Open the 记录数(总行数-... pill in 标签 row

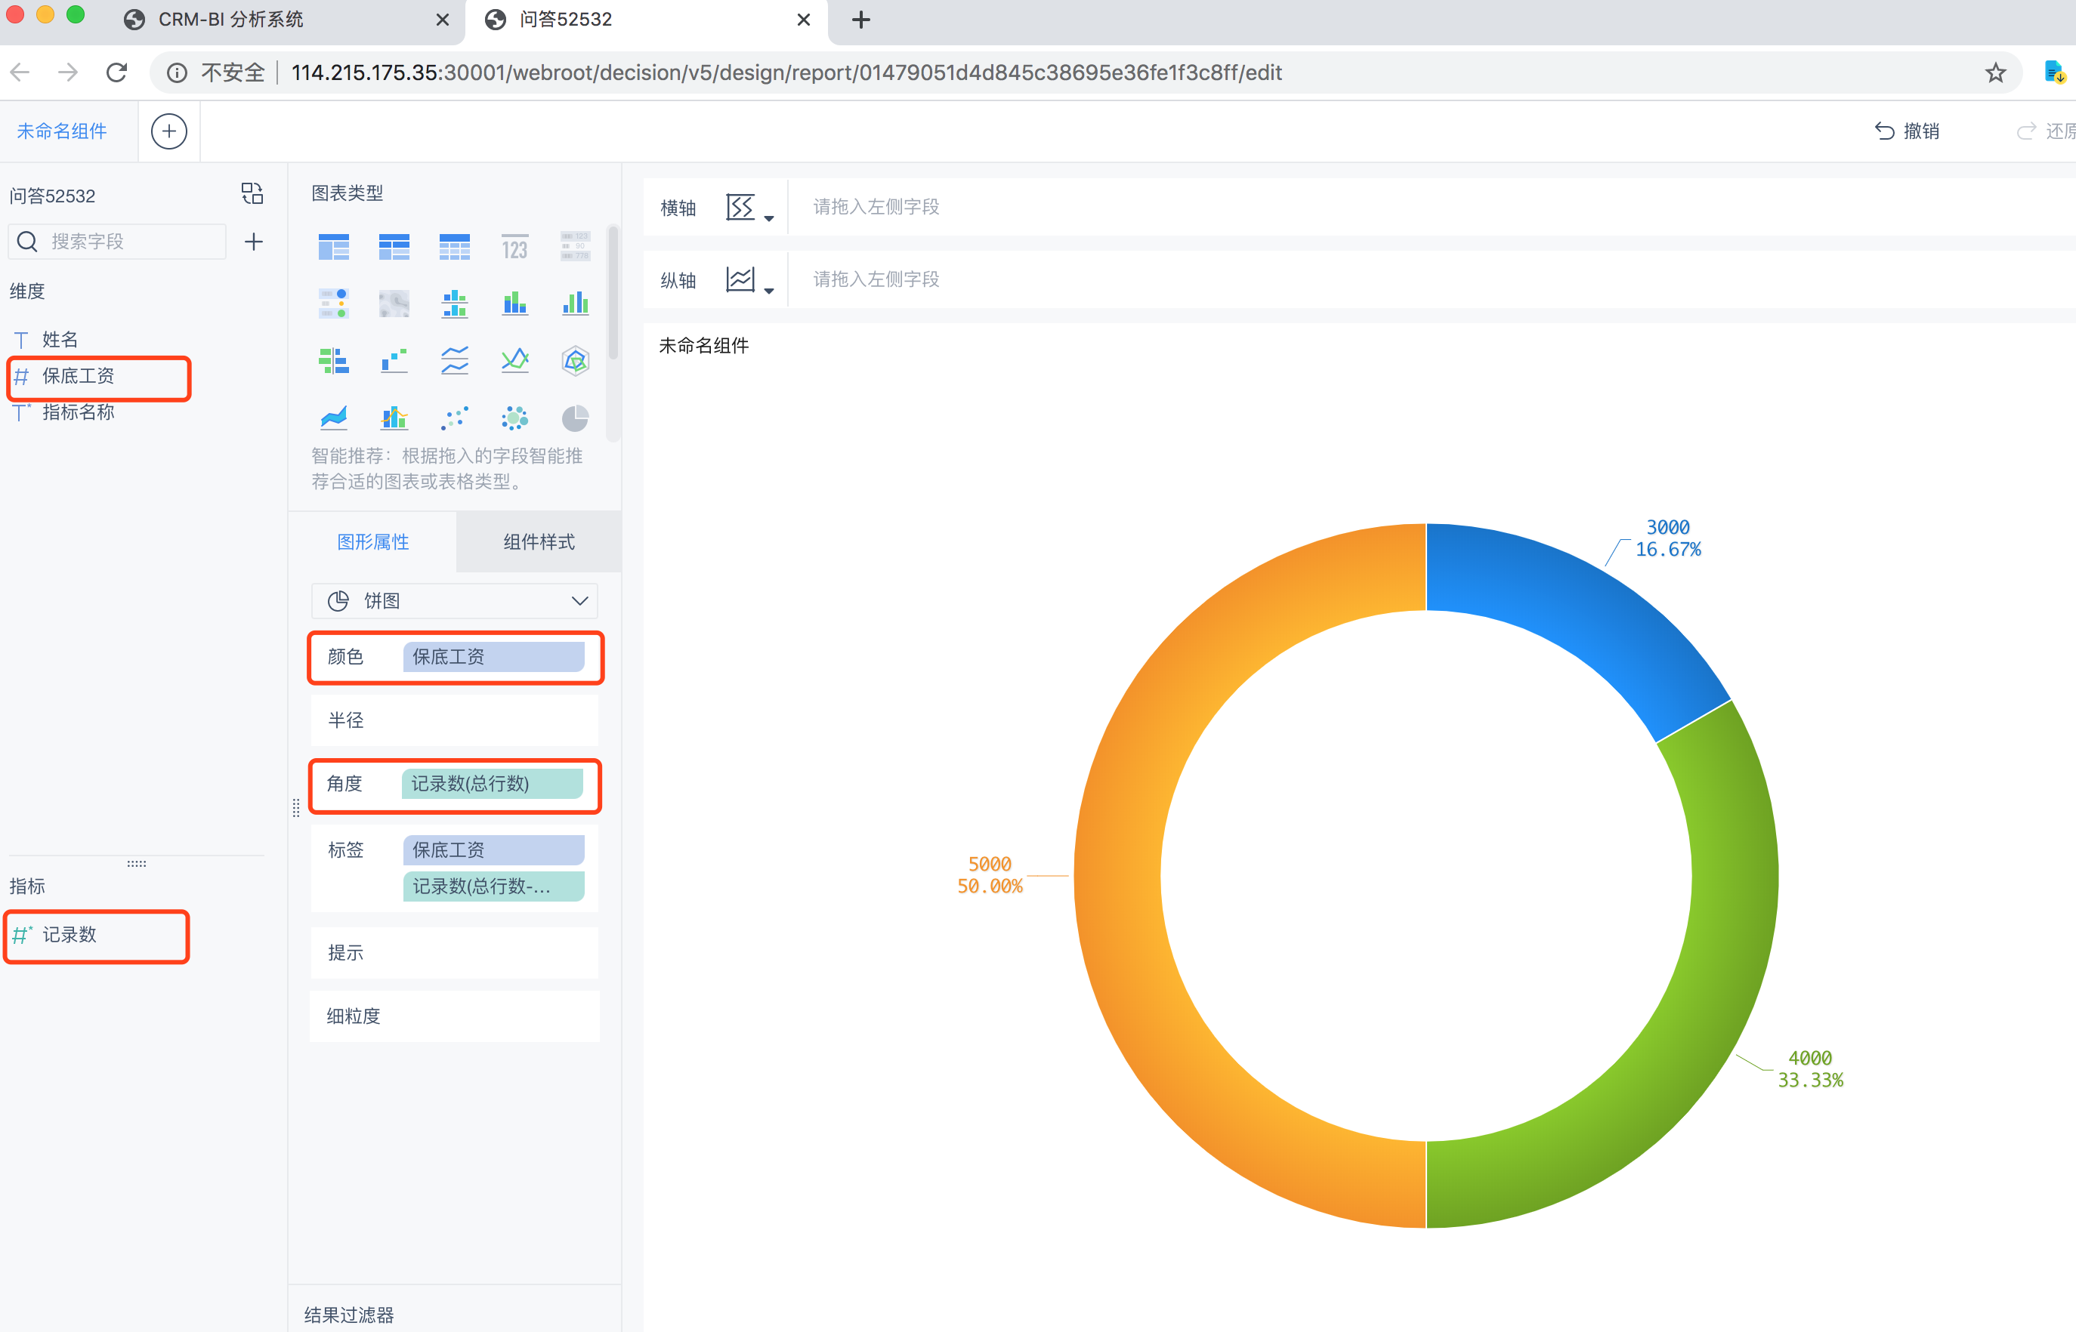tap(493, 886)
